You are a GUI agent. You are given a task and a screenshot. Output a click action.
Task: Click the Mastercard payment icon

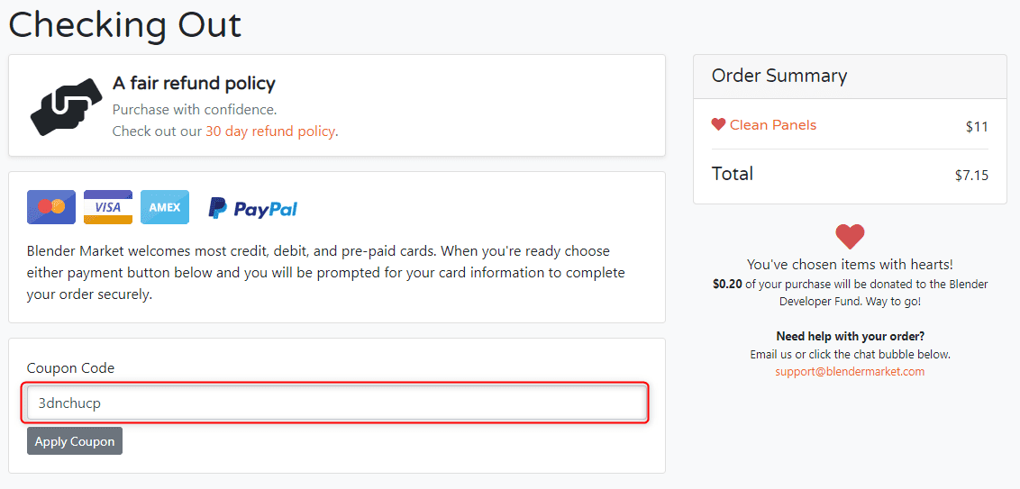pyautogui.click(x=51, y=207)
